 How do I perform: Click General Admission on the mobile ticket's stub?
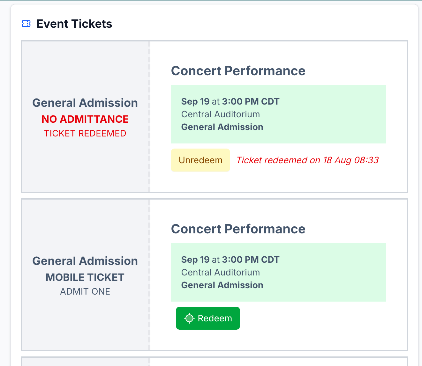[x=85, y=261]
